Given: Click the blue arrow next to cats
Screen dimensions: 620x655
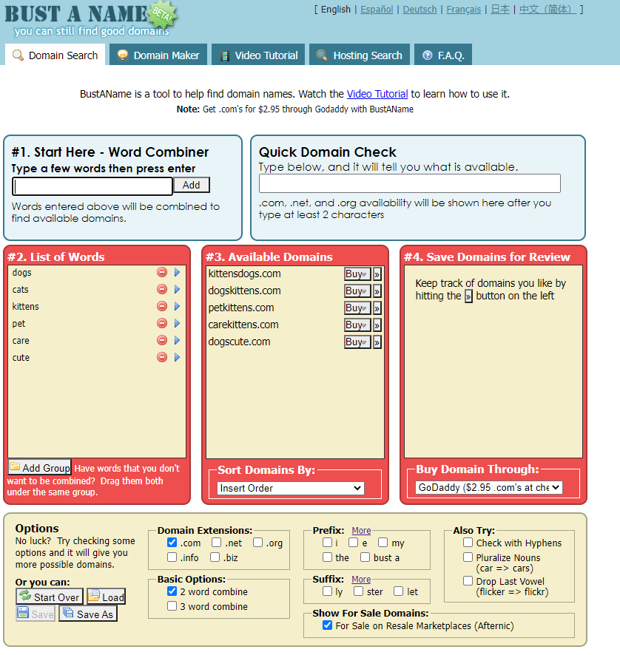Looking at the screenshot, I should pyautogui.click(x=177, y=289).
